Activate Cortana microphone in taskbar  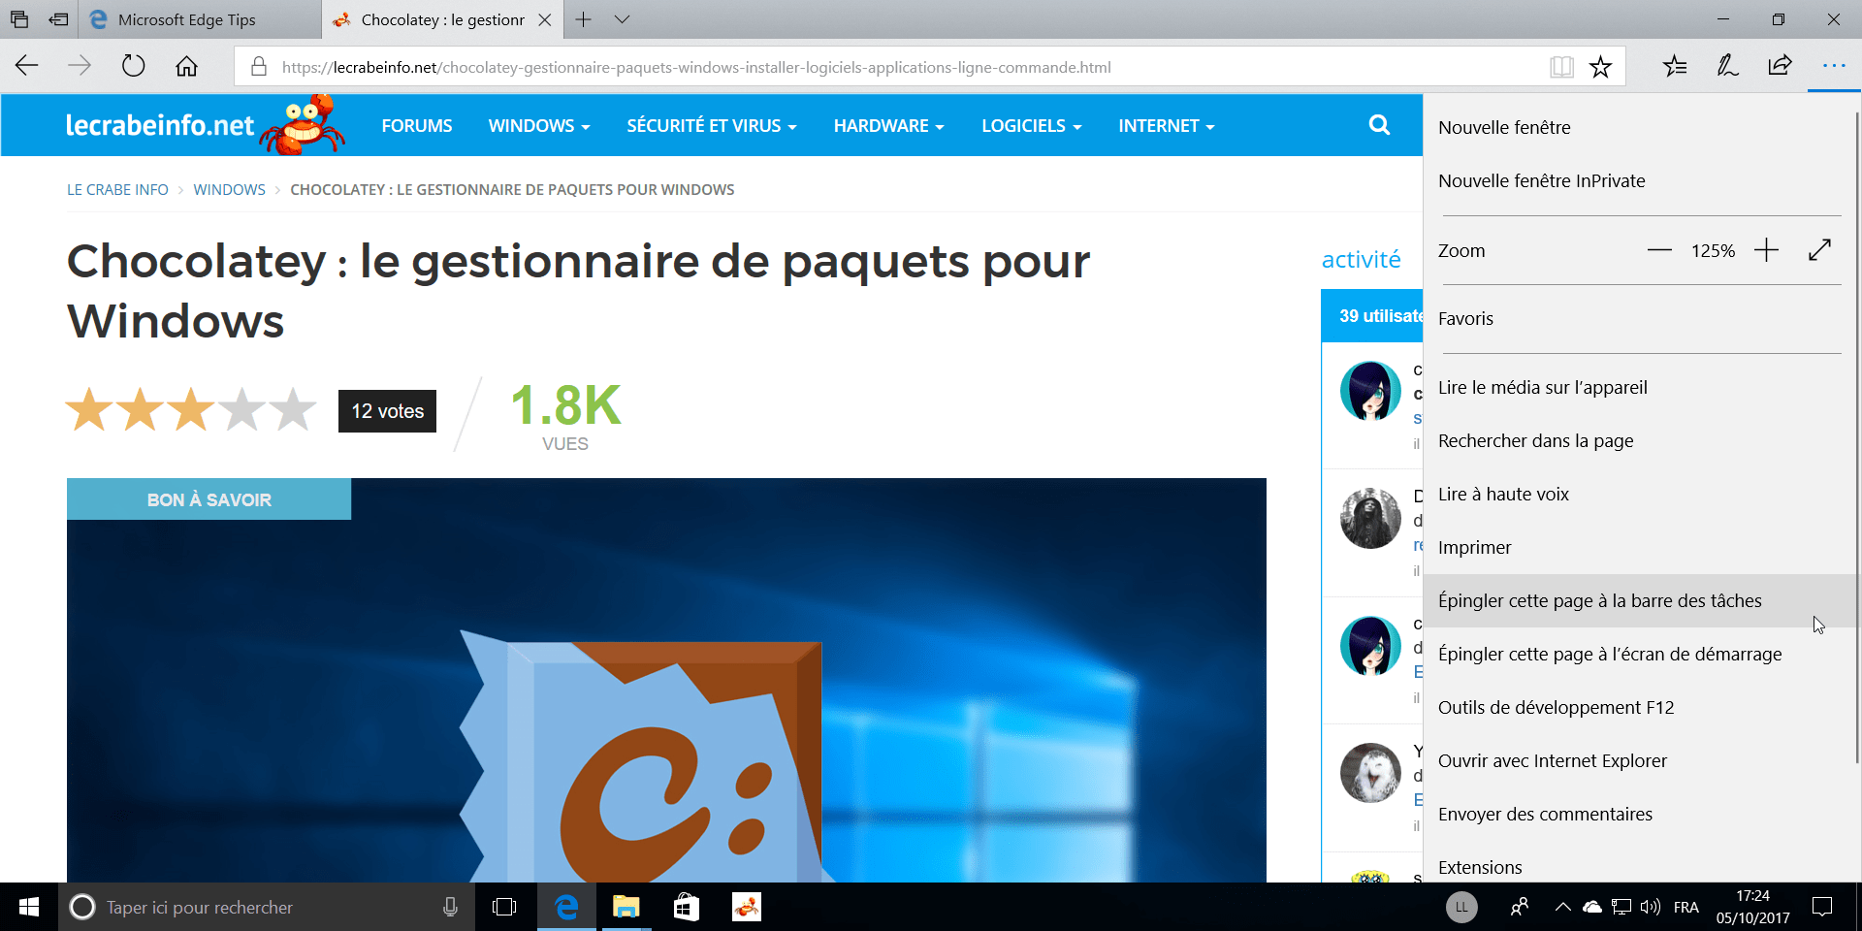(450, 907)
